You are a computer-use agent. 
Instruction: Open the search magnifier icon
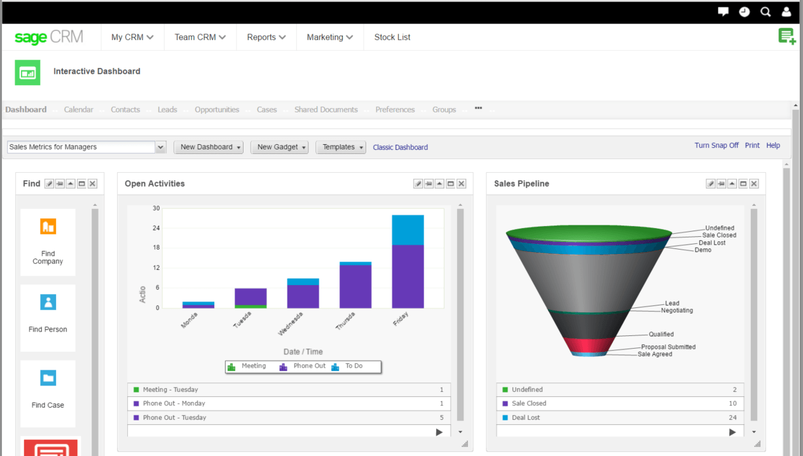click(x=765, y=11)
